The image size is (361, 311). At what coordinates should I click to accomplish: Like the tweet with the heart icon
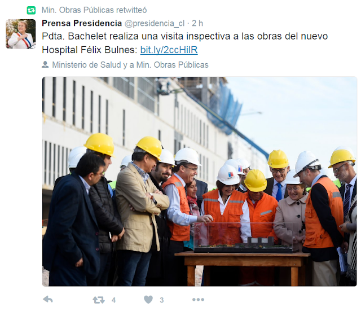(x=148, y=300)
